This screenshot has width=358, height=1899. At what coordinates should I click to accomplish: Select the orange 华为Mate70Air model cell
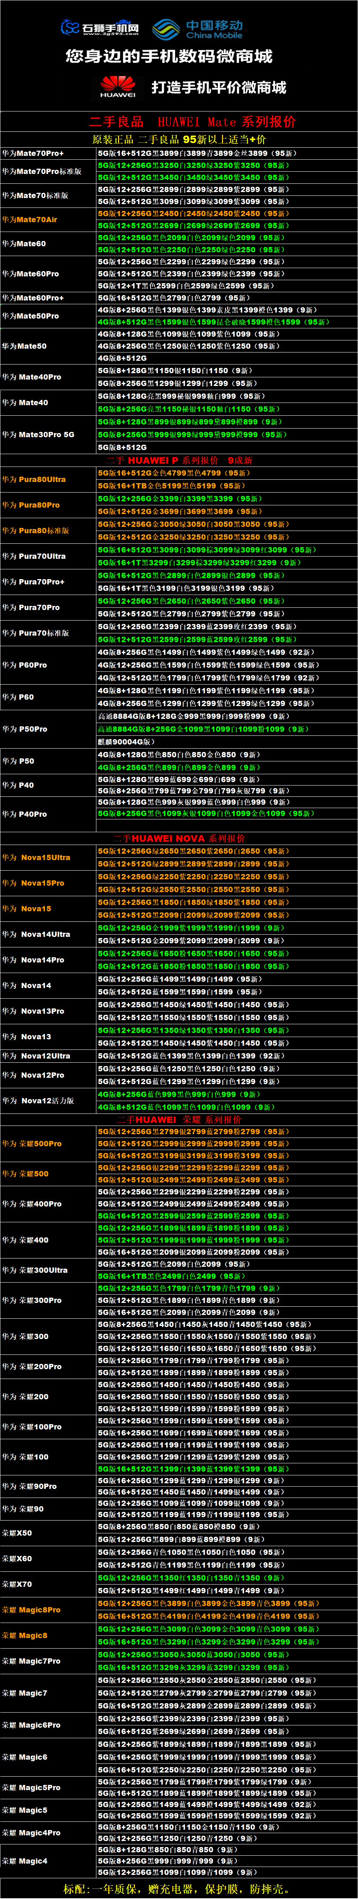tap(49, 220)
